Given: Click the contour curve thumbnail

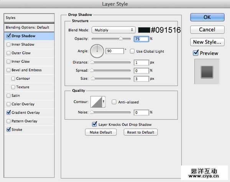Looking at the screenshot, I should [97, 102].
